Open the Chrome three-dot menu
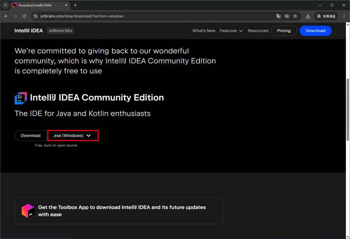 pyautogui.click(x=344, y=16)
